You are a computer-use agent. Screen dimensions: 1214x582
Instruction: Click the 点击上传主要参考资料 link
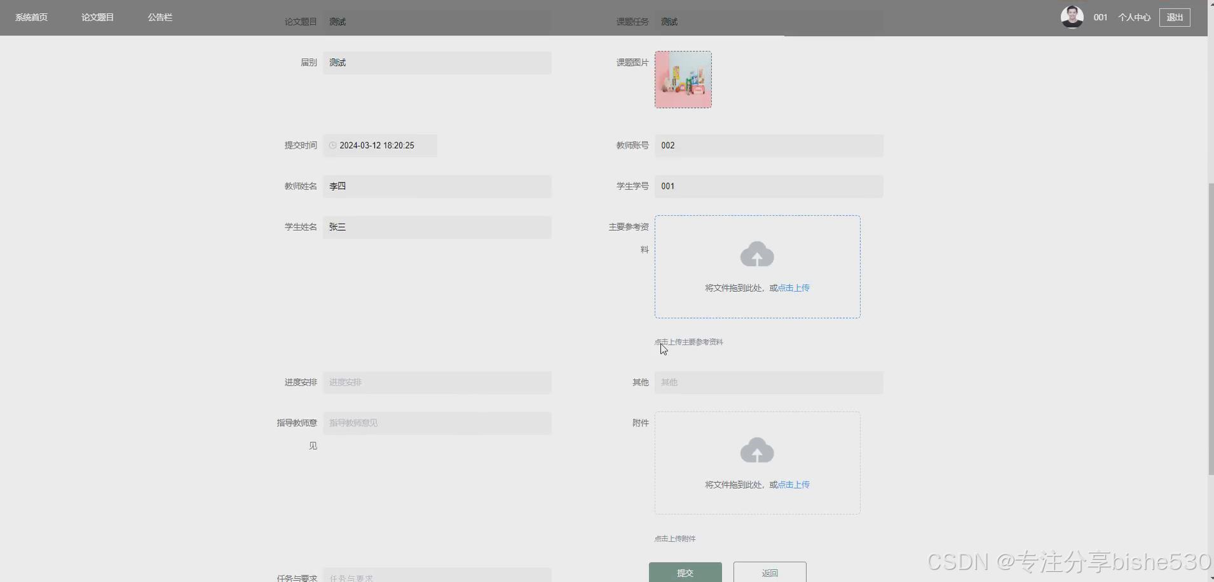coord(688,341)
